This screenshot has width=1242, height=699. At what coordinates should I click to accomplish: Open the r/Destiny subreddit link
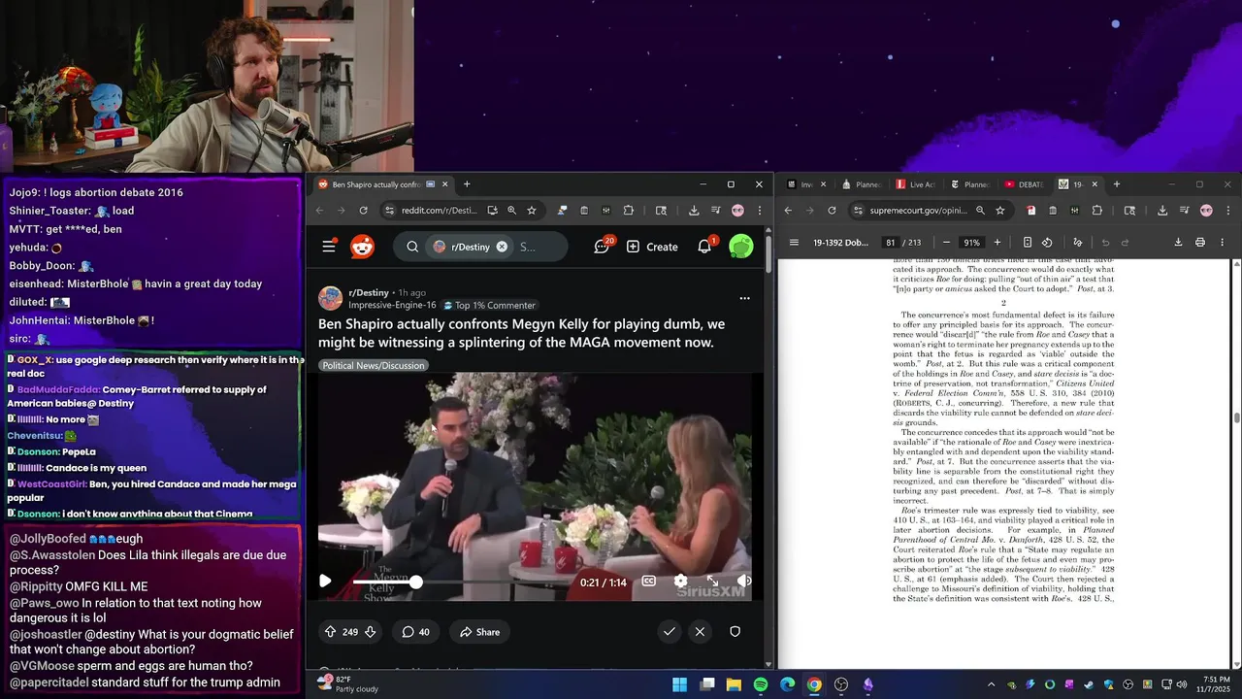click(369, 292)
